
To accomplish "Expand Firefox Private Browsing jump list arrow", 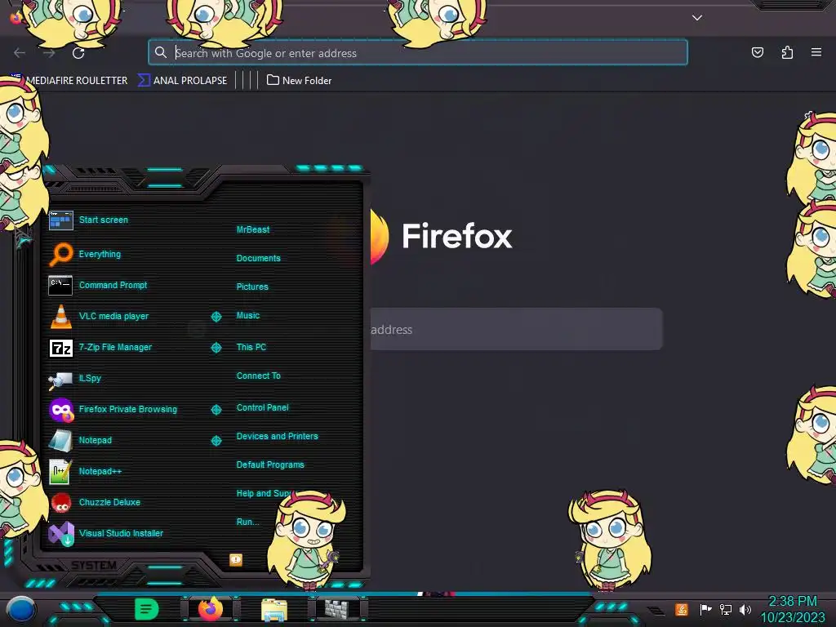I will click(x=216, y=410).
